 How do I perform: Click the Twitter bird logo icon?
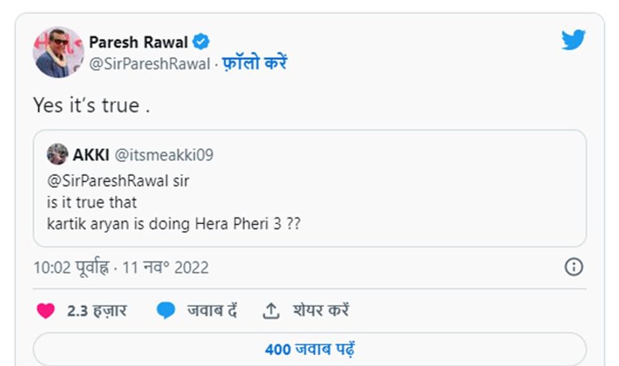574,40
